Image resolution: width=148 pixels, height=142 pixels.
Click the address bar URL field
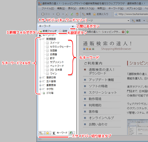click(131, 14)
